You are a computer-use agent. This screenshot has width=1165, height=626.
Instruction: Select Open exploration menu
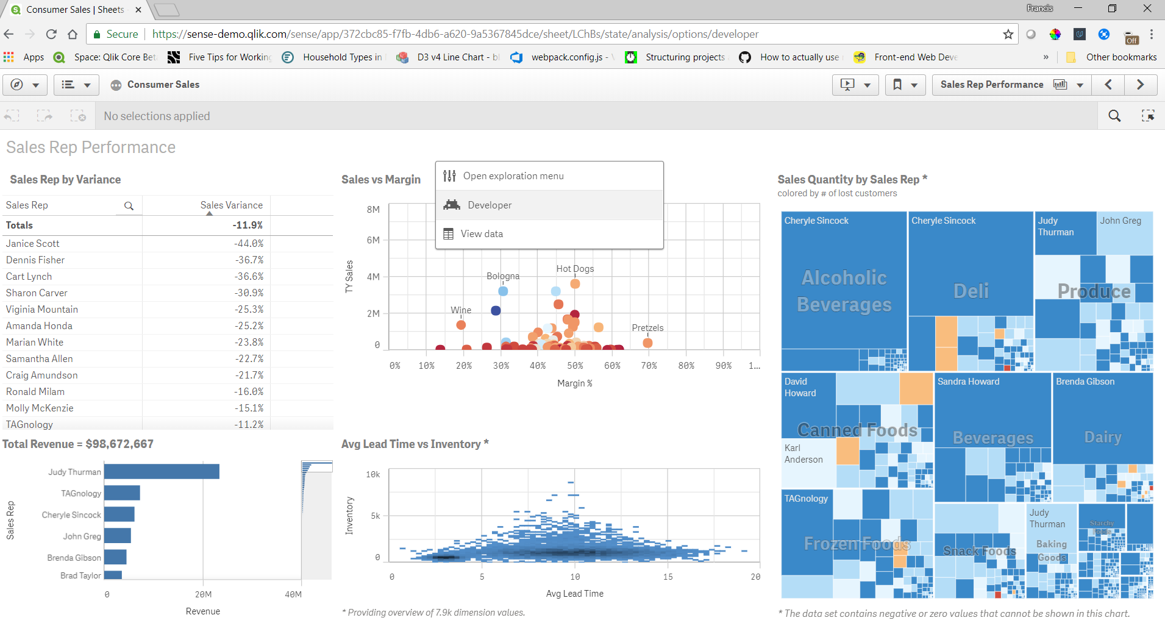(x=549, y=176)
